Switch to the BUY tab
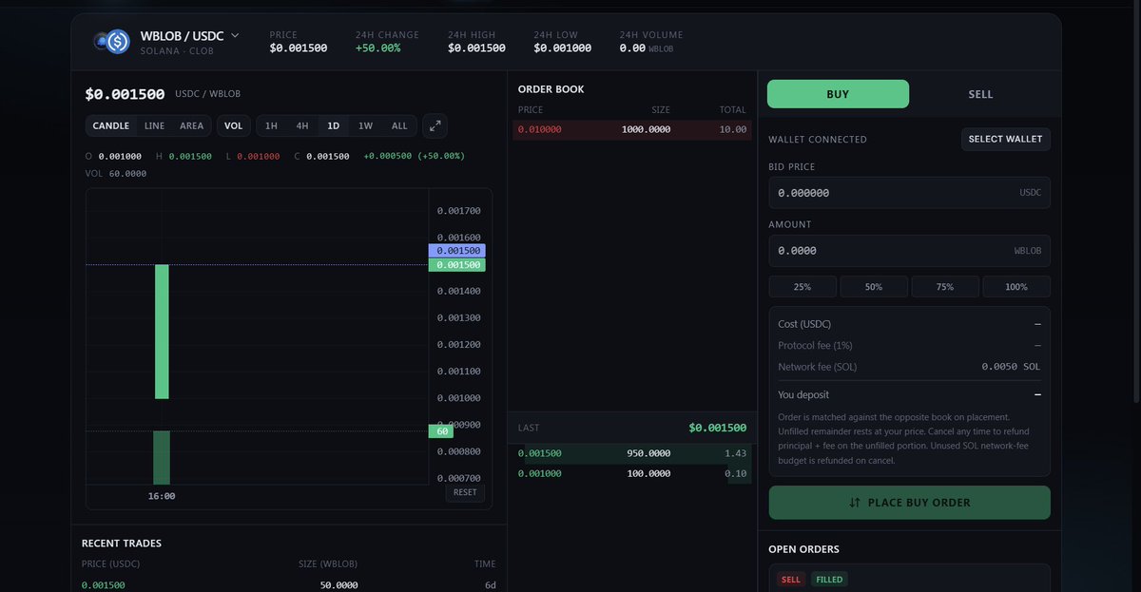 (x=838, y=94)
